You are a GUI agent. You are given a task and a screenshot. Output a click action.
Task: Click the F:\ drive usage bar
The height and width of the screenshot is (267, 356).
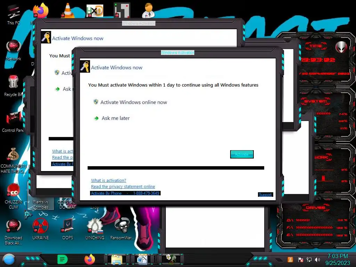pos(314,227)
